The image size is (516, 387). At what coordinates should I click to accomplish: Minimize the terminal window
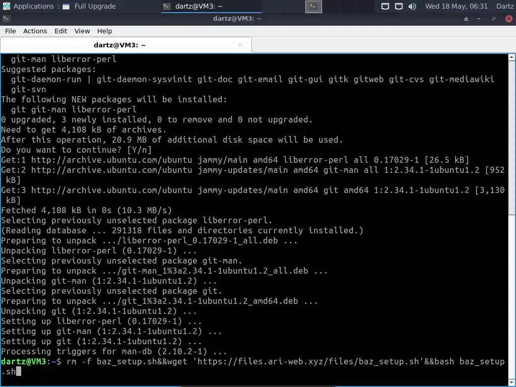coord(479,19)
